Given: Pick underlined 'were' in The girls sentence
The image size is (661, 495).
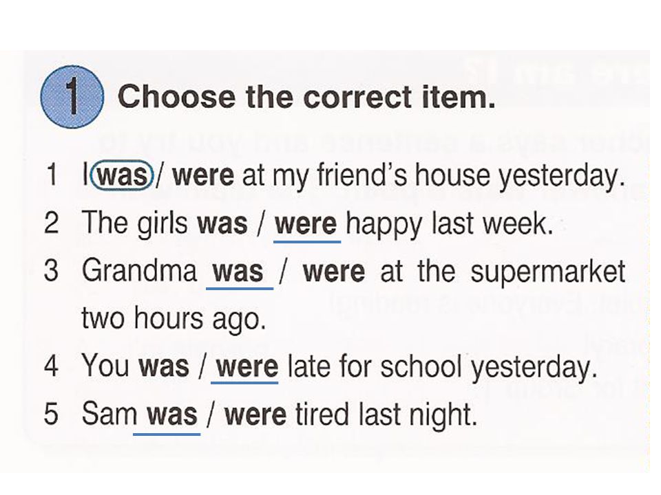Looking at the screenshot, I should coord(306,224).
